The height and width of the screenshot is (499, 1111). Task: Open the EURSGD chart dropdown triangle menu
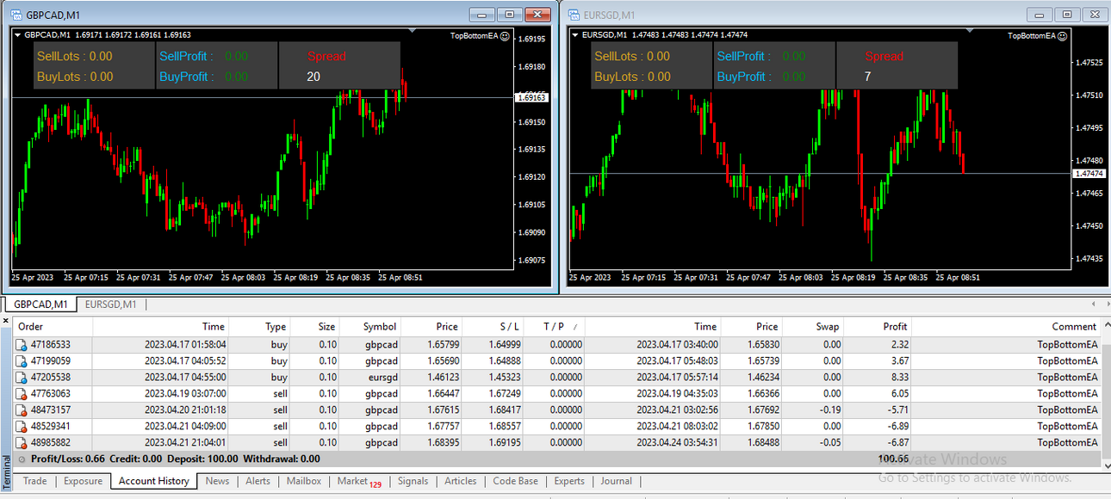point(575,35)
